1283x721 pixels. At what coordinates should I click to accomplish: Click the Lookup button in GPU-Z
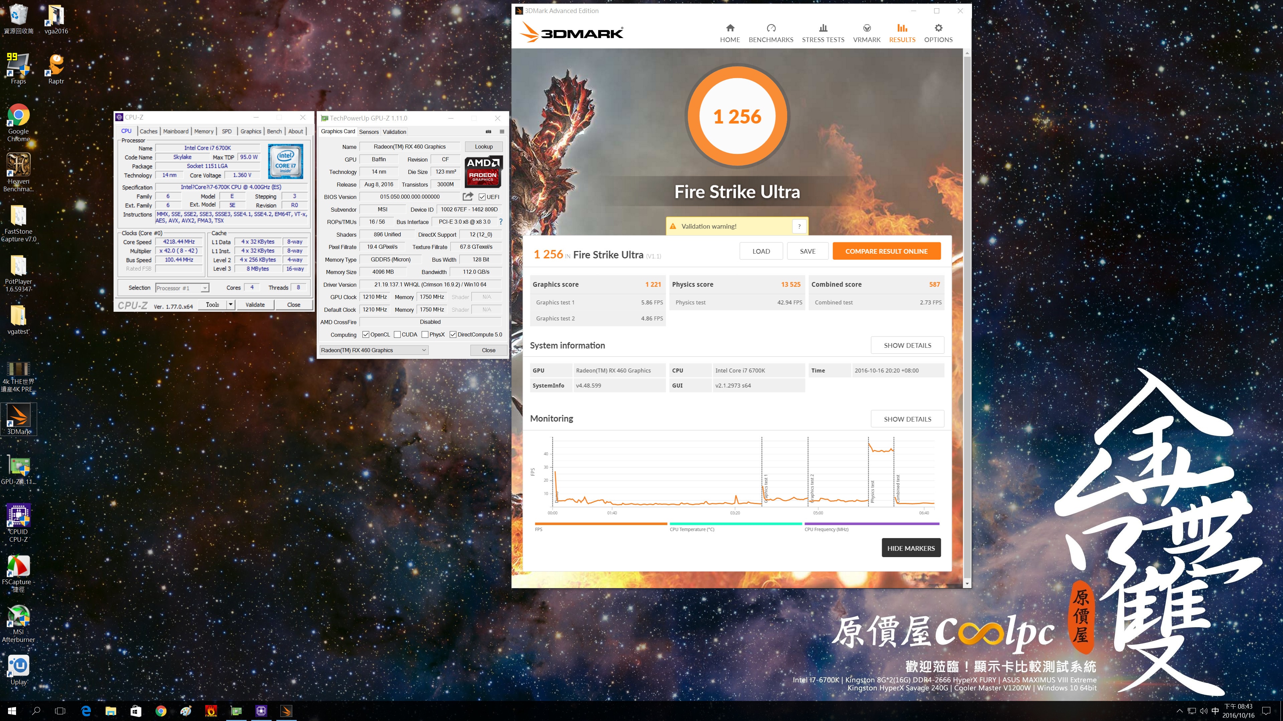tap(483, 147)
